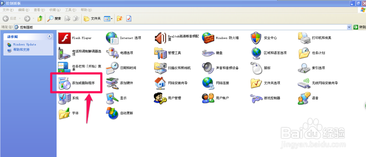Open 索引选项 icon
This screenshot has height=157, width=366.
305,68
